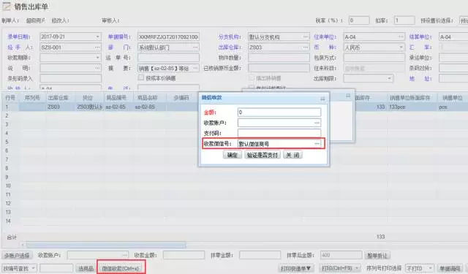Open the 分支机构 ellipsis picker
Screen dimensions: 468x274
(x=306, y=37)
